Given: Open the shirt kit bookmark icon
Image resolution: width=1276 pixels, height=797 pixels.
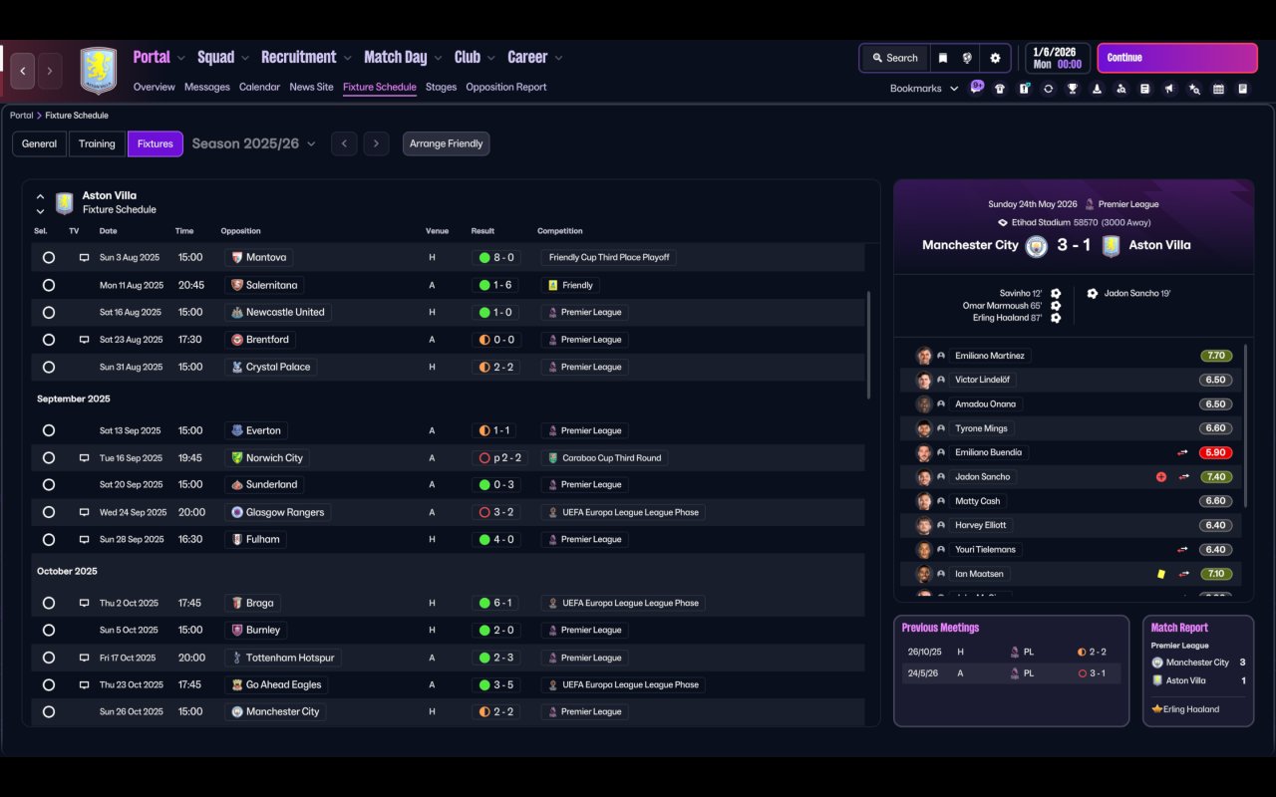Looking at the screenshot, I should point(1000,89).
